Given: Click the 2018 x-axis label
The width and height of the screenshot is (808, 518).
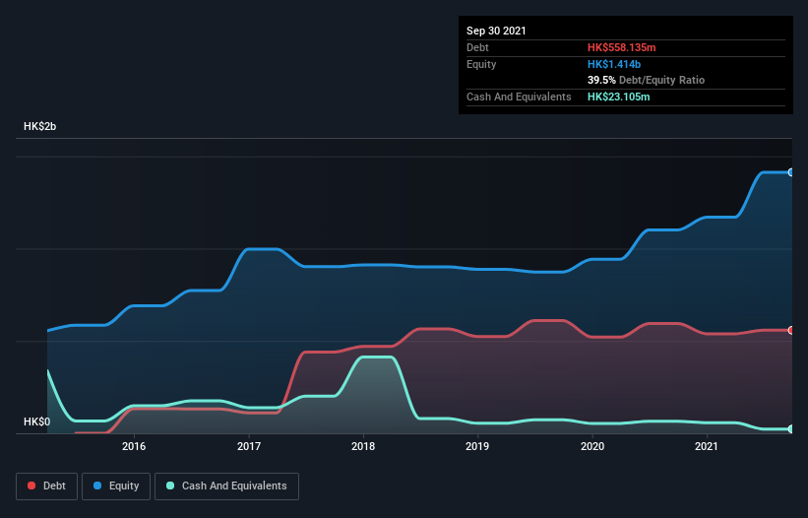Looking at the screenshot, I should (x=363, y=446).
